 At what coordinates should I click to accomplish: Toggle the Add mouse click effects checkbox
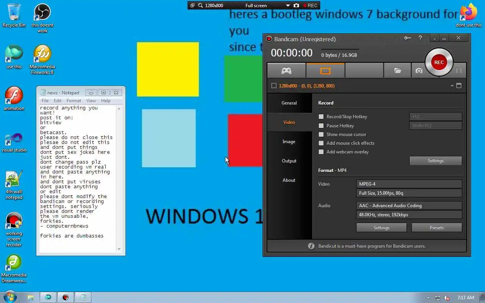321,143
